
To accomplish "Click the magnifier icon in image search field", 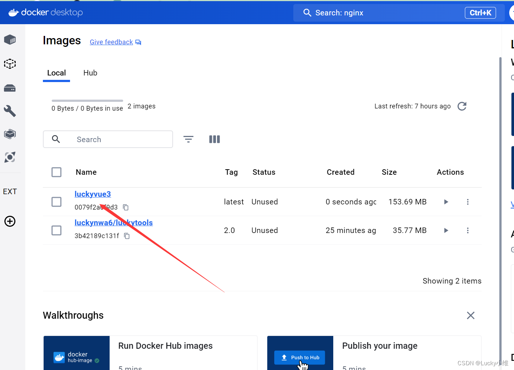I will [56, 139].
